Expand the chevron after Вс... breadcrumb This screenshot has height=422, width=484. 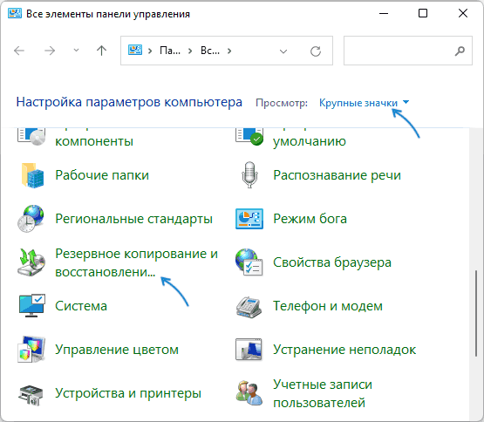229,51
